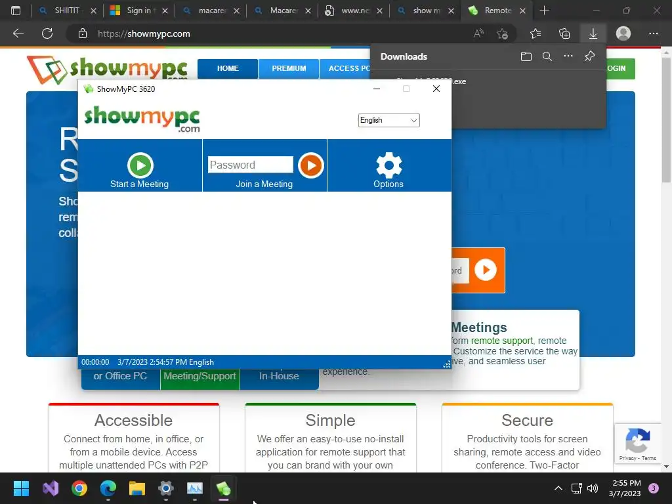
Task: Open a new browser tab
Action: (544, 10)
